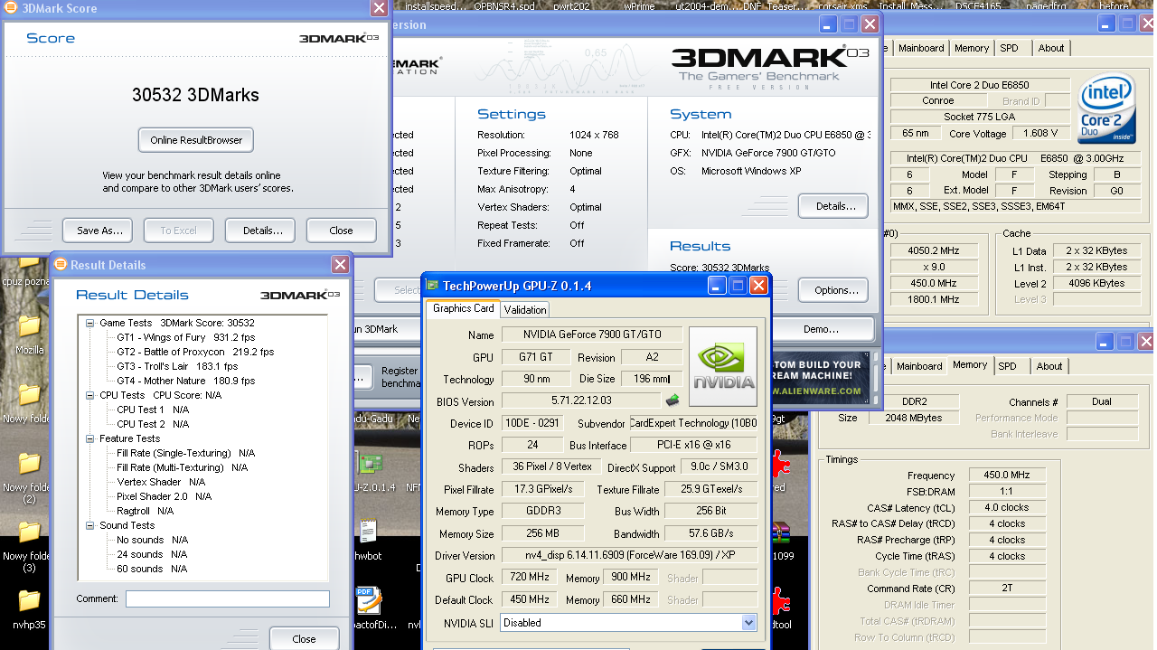Click the '30532 3DMarks' score text
The height and width of the screenshot is (650, 1157).
pyautogui.click(x=195, y=95)
